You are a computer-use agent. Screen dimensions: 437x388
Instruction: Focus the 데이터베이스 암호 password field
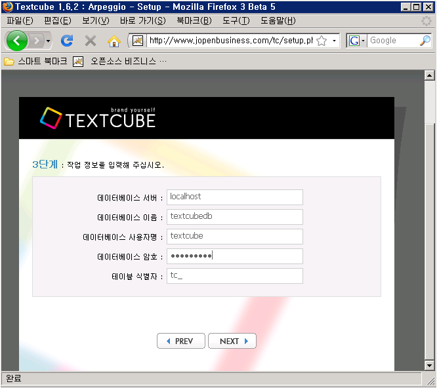point(235,256)
